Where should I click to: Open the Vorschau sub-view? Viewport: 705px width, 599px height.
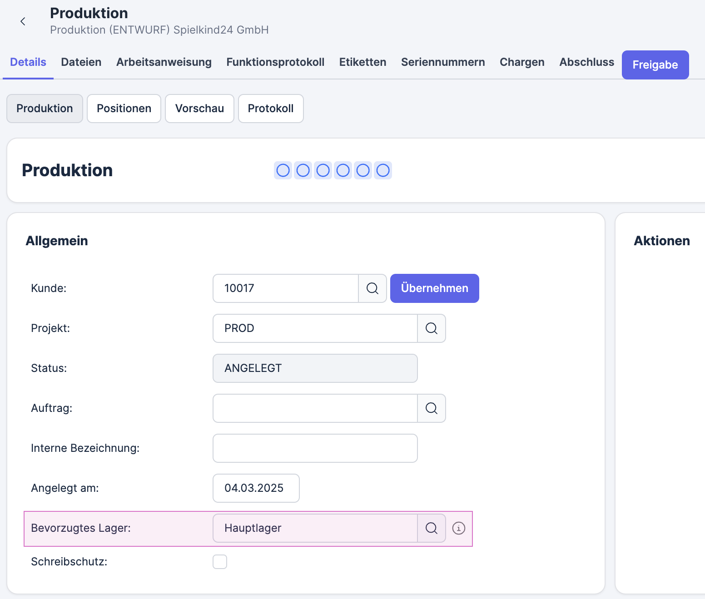coord(199,109)
